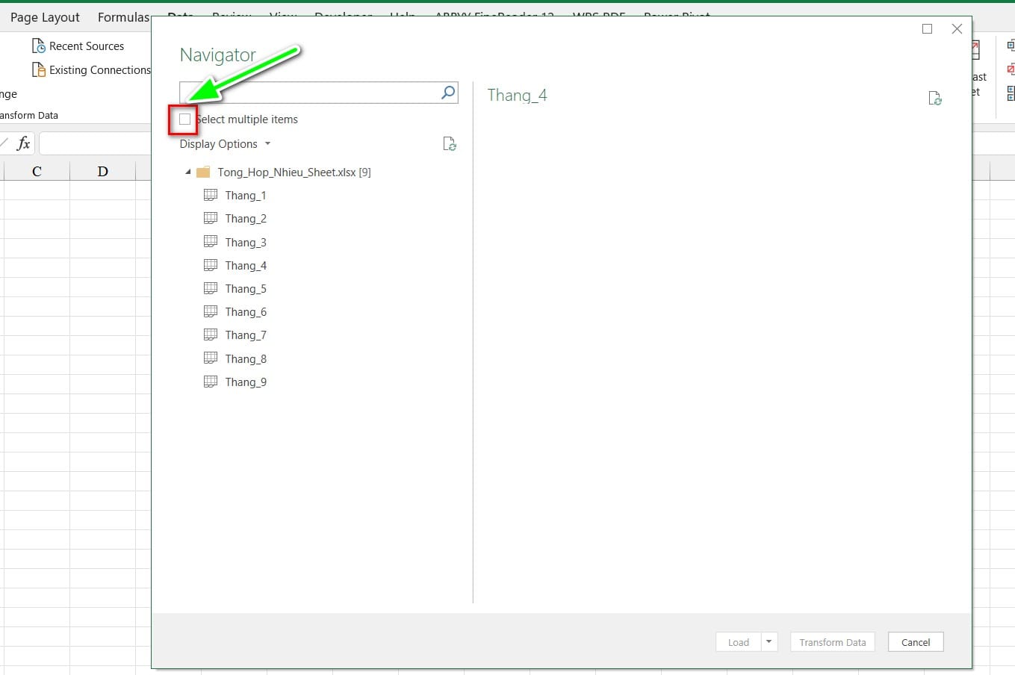Click the table icon for Thang_1
This screenshot has width=1015, height=675.
(211, 195)
